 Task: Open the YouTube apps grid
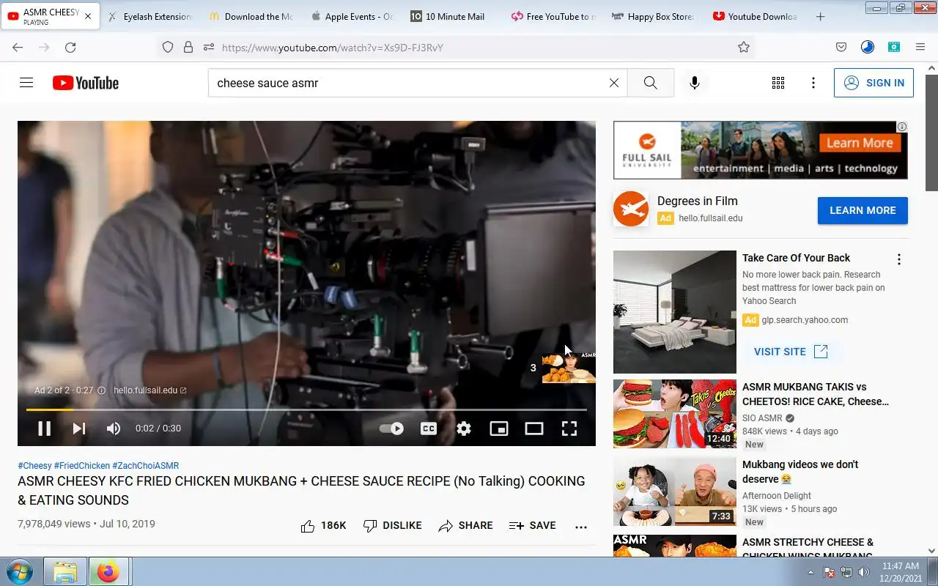(778, 83)
